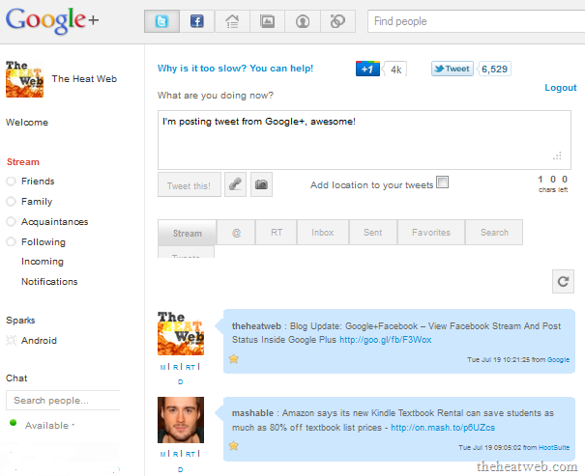Switch to the RT tab
The image size is (585, 476).
pos(277,233)
